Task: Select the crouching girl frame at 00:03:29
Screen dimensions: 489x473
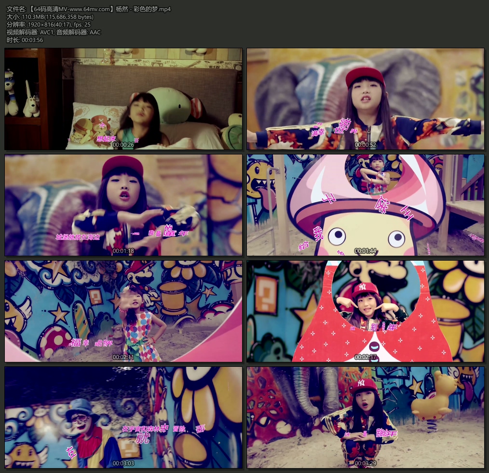Action: pos(366,417)
